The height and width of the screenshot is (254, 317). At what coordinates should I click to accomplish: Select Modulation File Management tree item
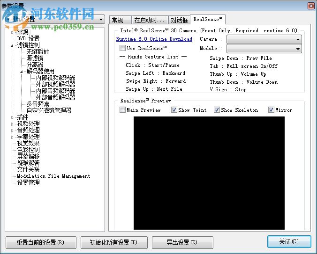pos(53,176)
